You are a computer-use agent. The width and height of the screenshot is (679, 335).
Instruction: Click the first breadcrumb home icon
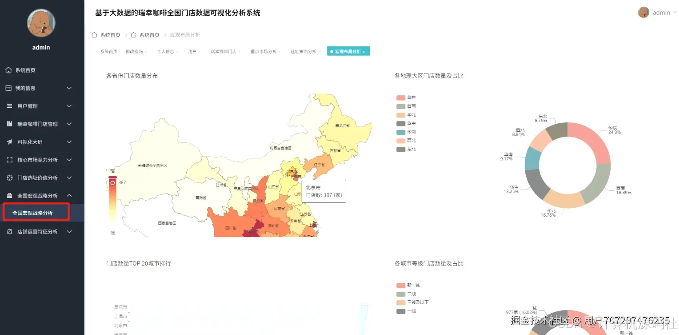coord(94,35)
